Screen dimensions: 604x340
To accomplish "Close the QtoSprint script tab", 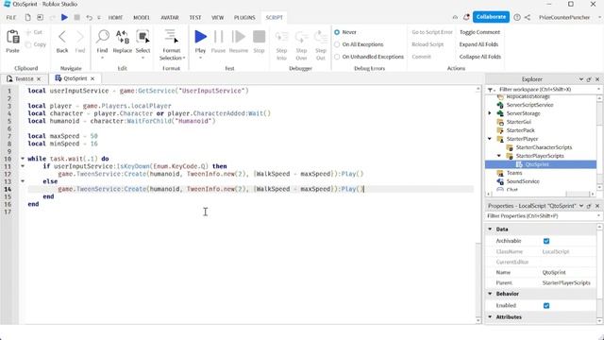I will [92, 78].
